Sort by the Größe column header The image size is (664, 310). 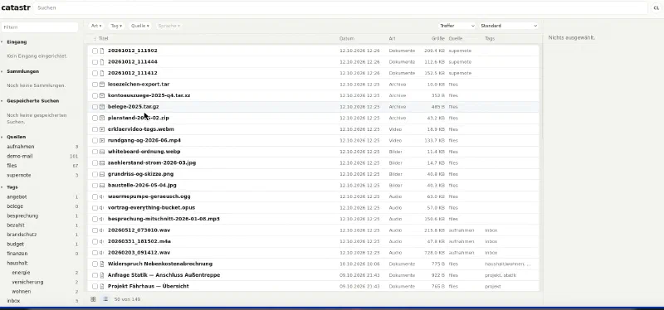click(438, 38)
